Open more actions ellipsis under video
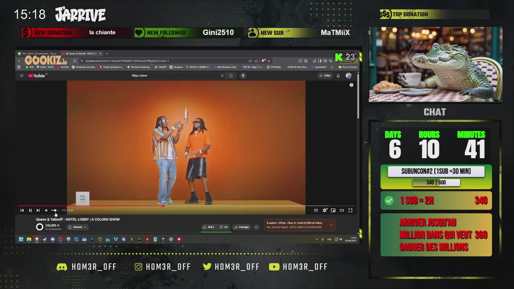Image resolution: width=514 pixels, height=289 pixels. pos(256,227)
